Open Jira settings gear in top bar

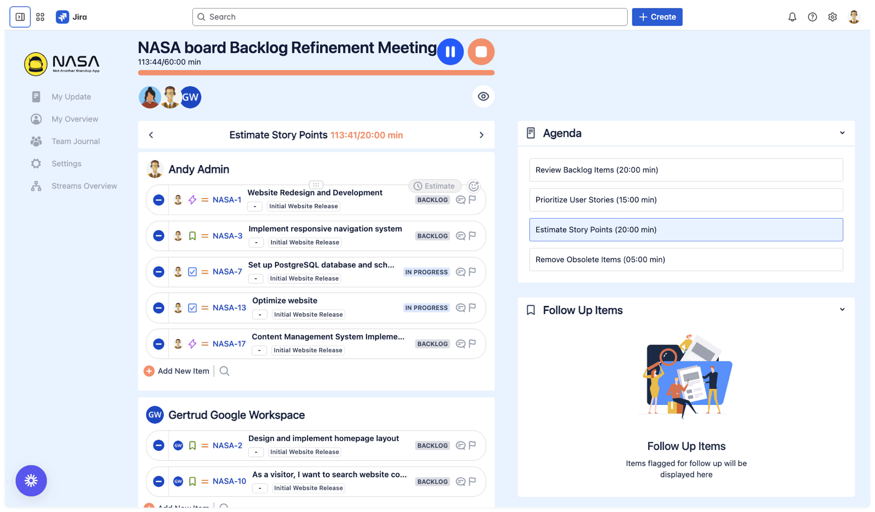coord(832,17)
